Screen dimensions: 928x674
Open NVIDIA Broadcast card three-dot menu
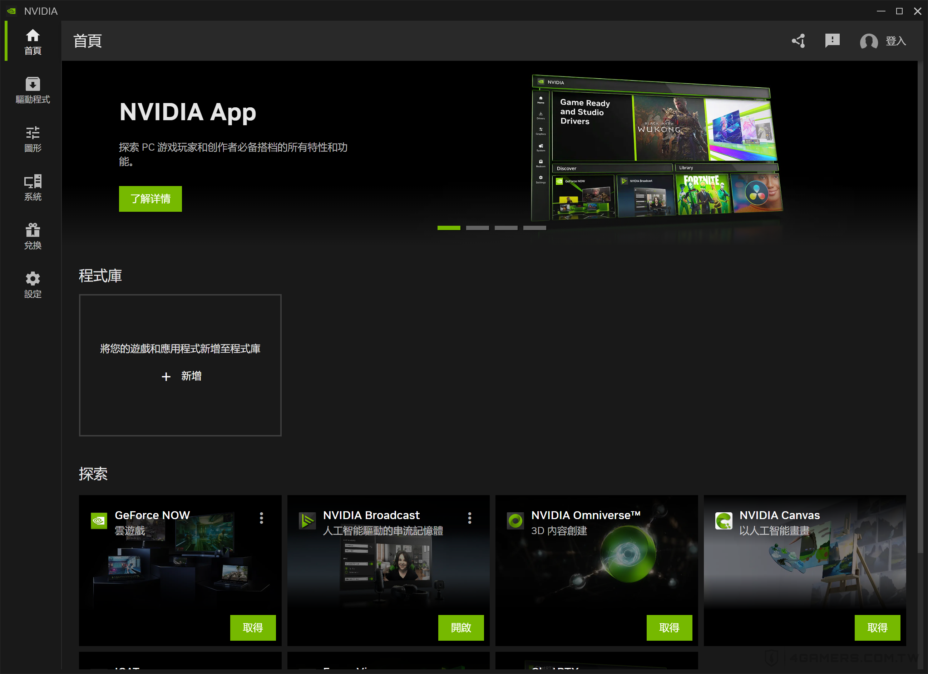tap(469, 518)
